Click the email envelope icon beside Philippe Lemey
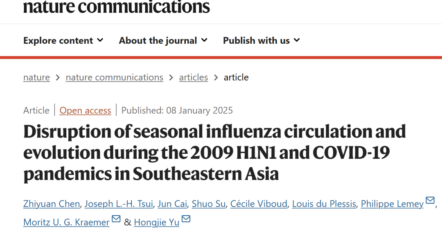This screenshot has width=442, height=236. tap(430, 200)
